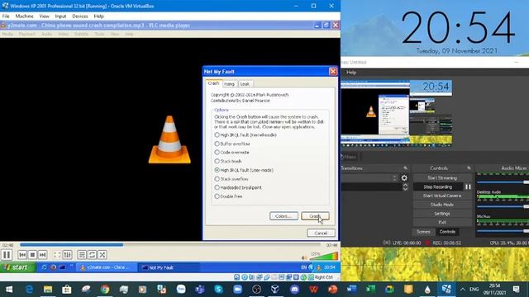
Task: Stop playback in VLC
Action: tap(32, 255)
